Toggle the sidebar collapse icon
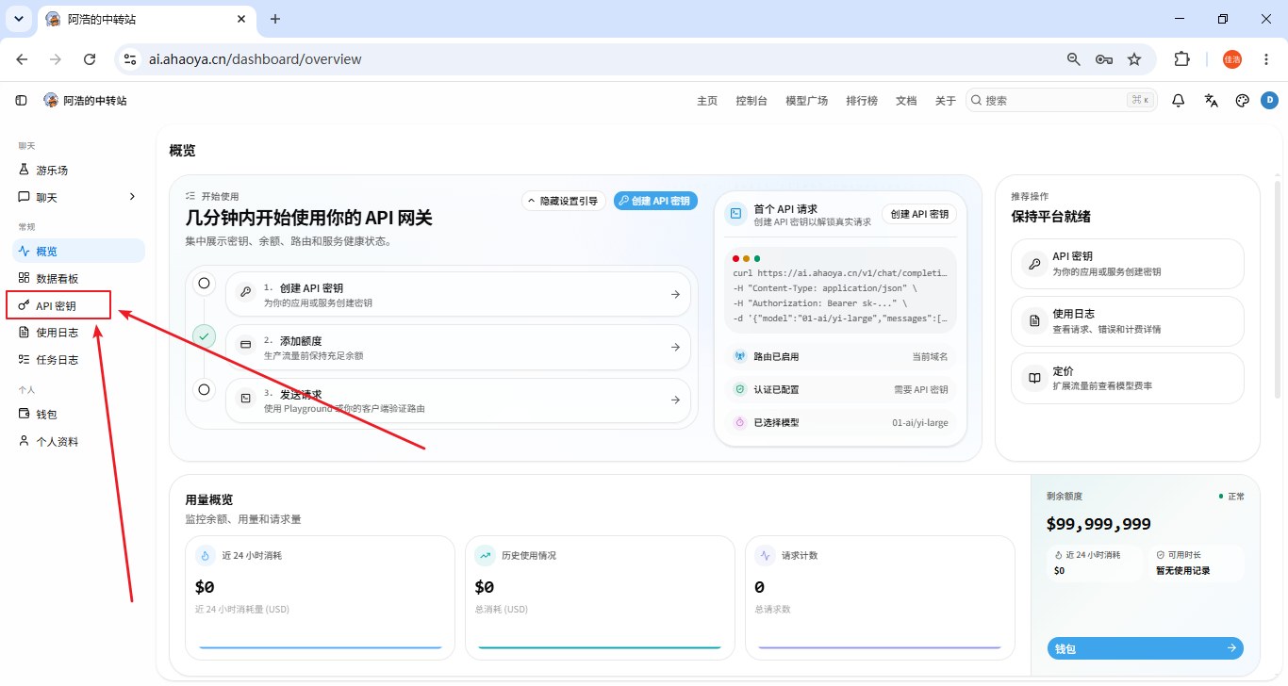 [x=21, y=100]
